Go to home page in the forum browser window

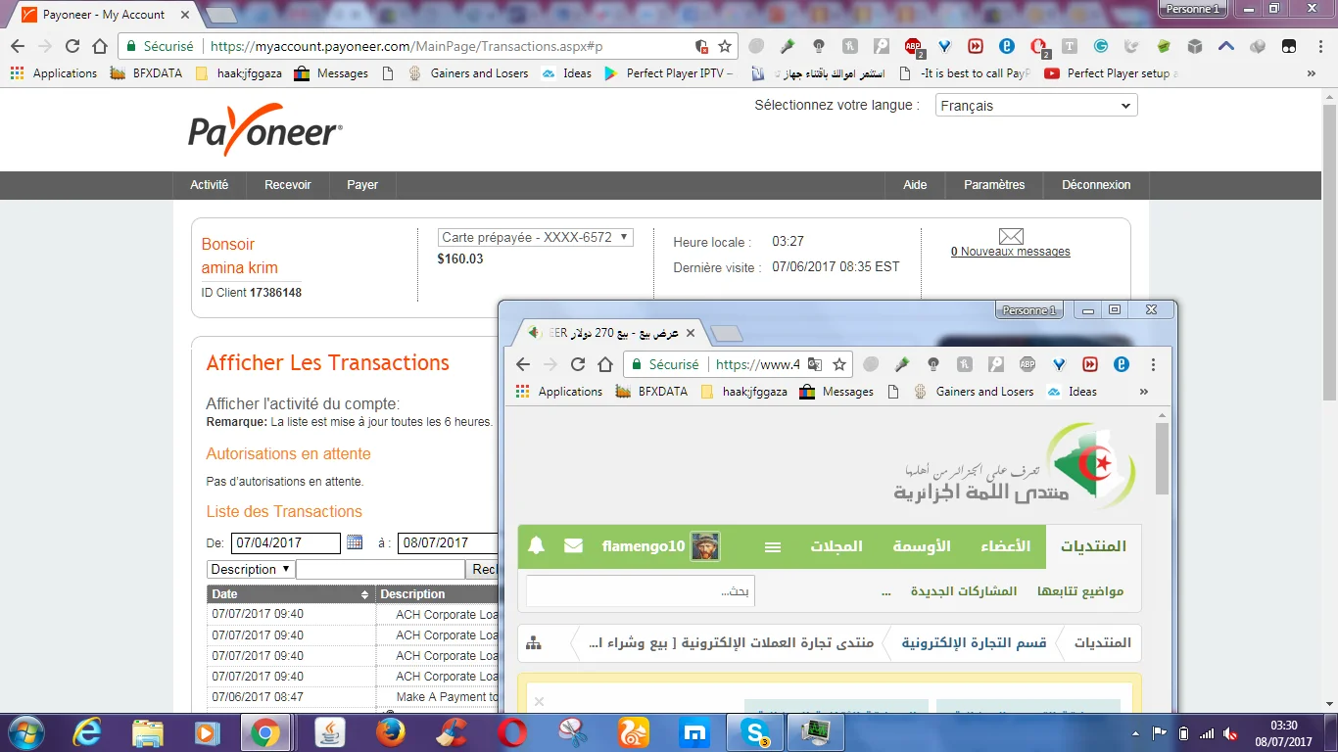click(x=605, y=364)
